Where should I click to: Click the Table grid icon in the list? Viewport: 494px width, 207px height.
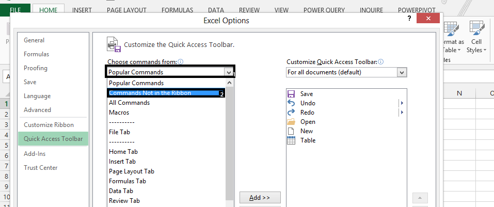[x=291, y=140]
